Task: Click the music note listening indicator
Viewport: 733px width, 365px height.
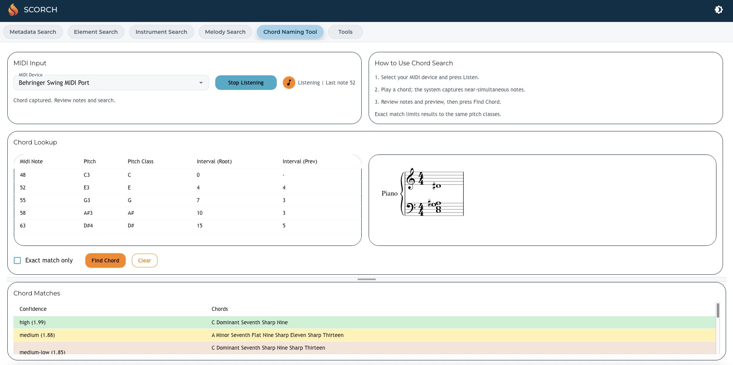Action: pyautogui.click(x=288, y=82)
